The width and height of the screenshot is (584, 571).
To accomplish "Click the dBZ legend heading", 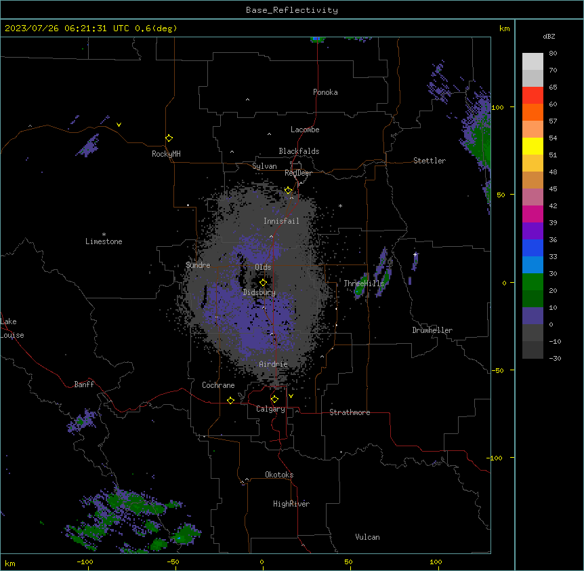I will point(549,36).
